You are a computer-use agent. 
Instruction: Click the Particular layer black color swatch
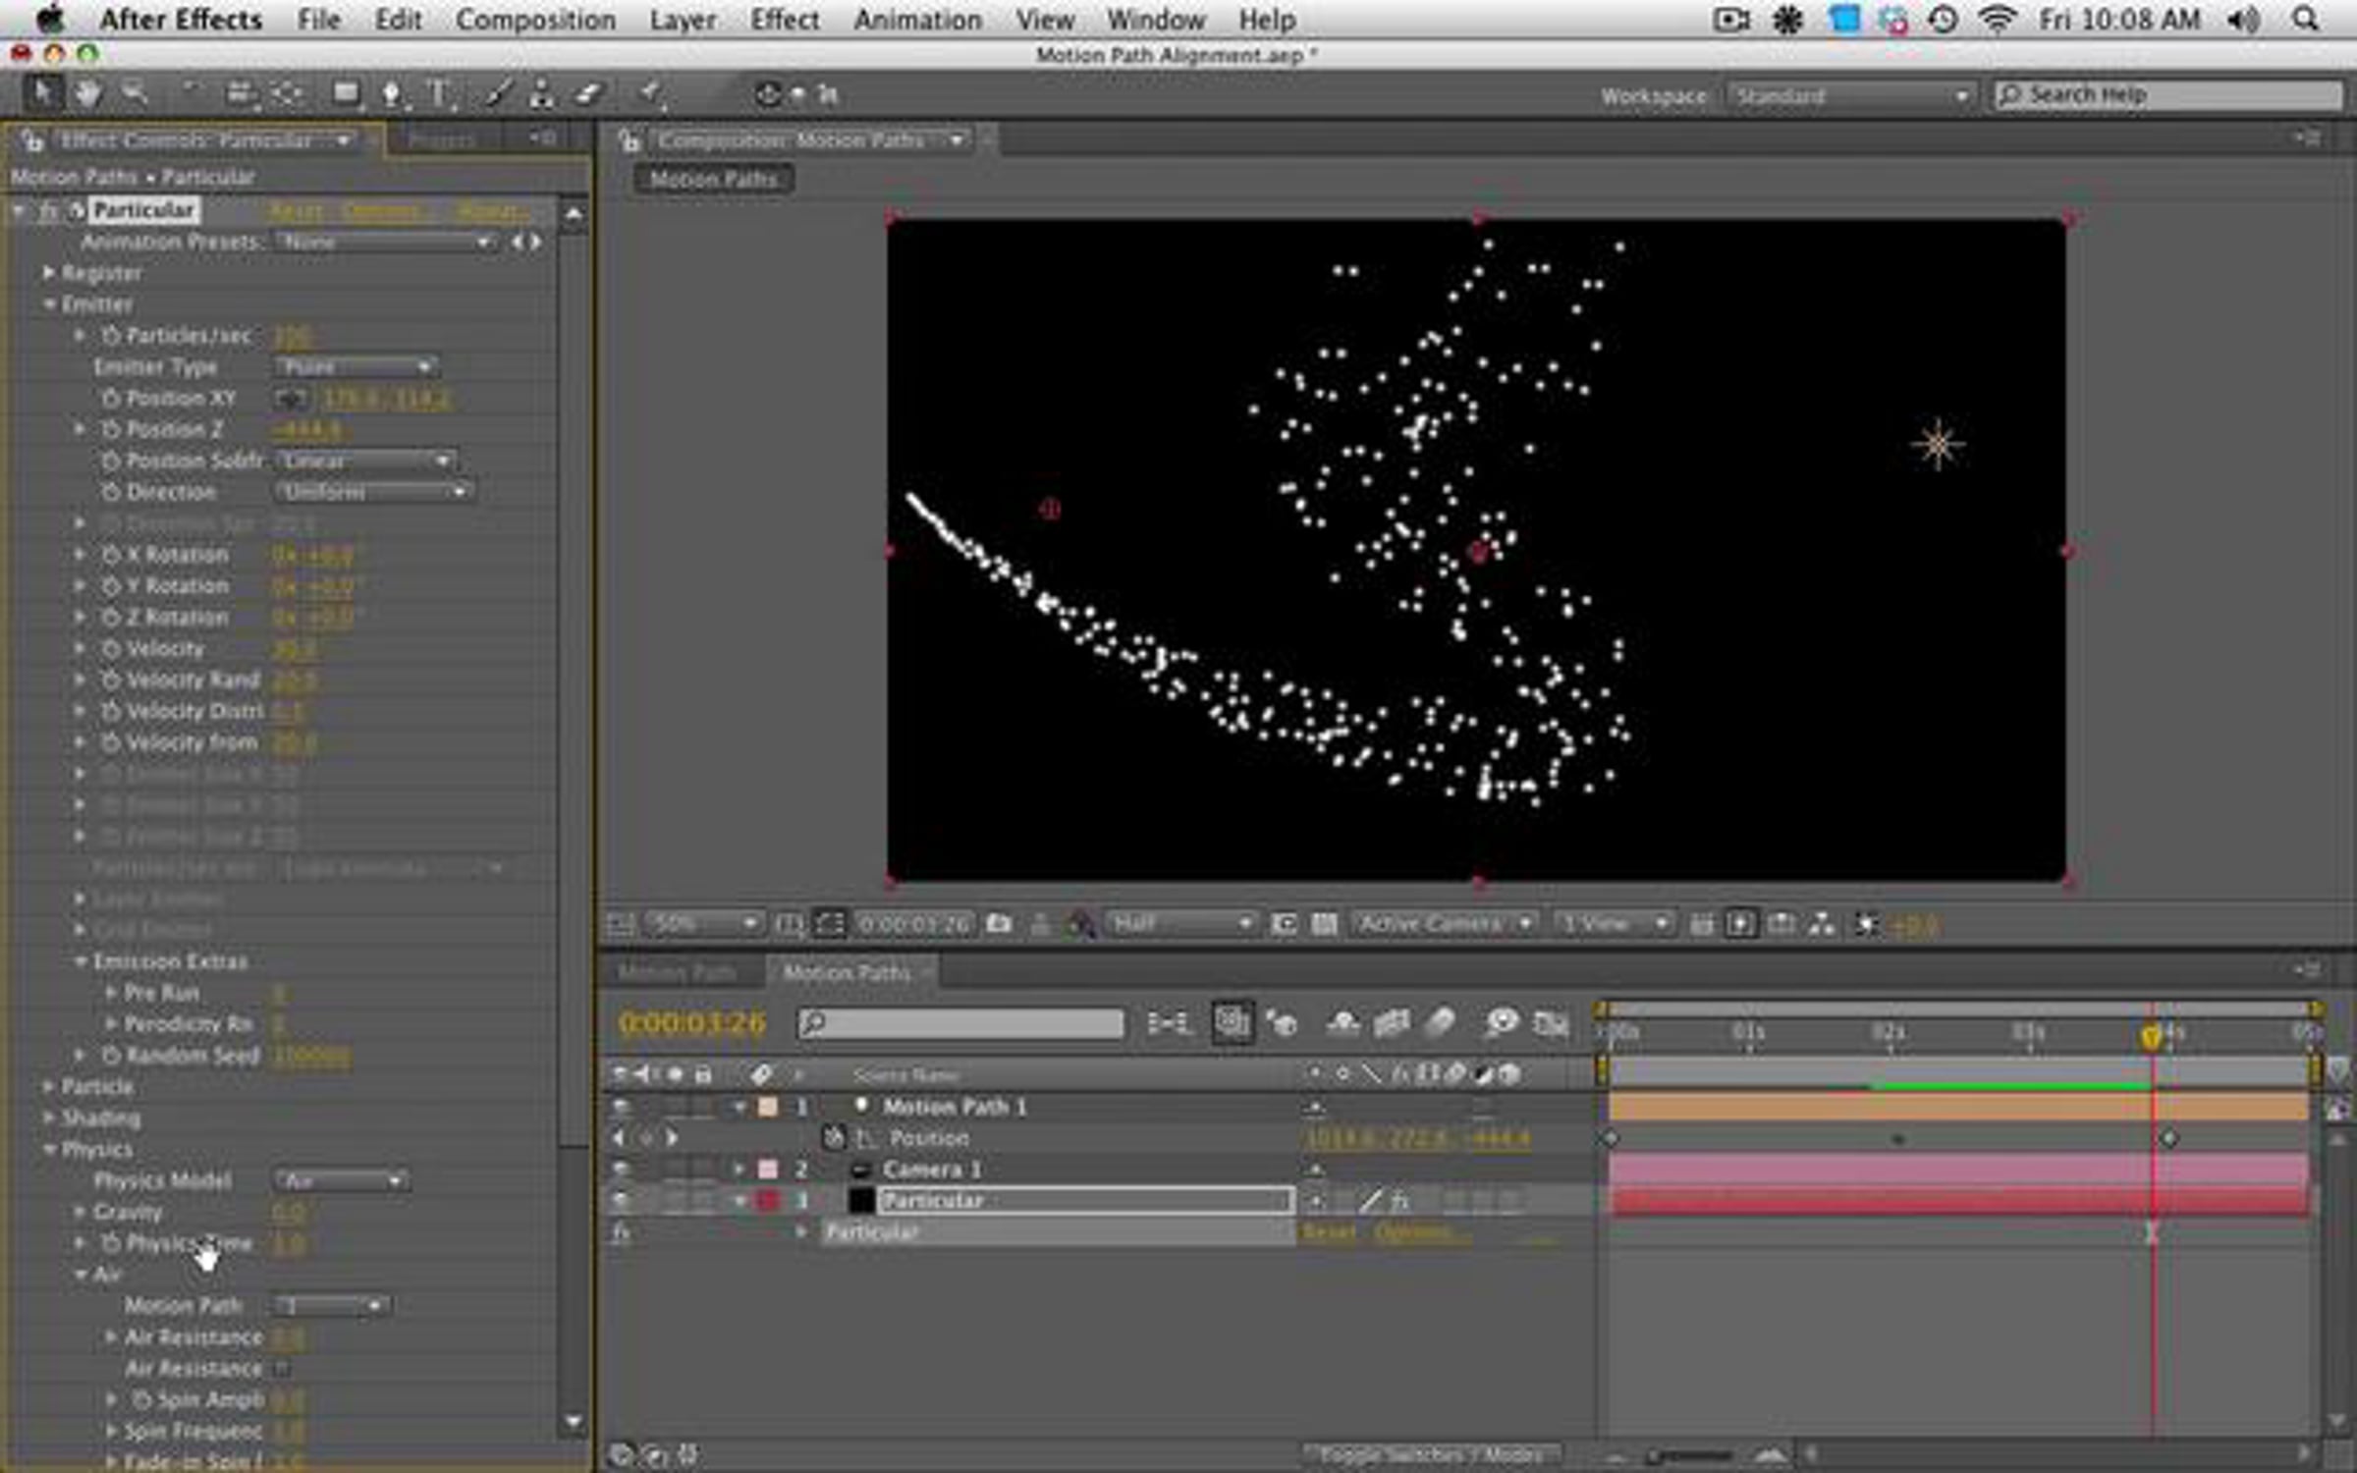(x=861, y=1200)
